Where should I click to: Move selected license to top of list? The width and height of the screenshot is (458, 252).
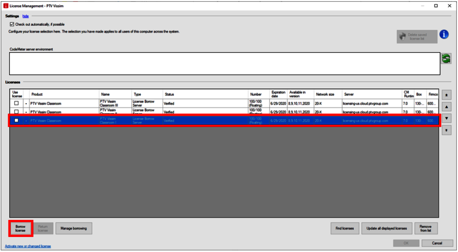point(447,94)
